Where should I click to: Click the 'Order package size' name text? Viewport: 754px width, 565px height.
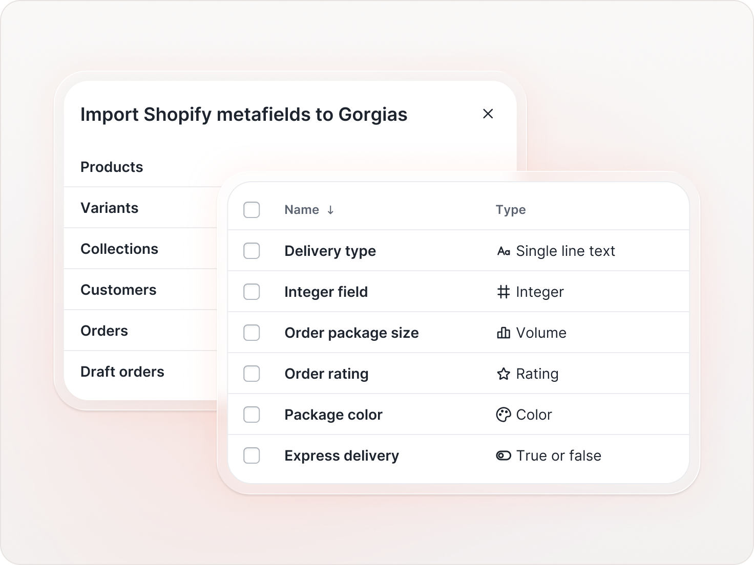(351, 333)
